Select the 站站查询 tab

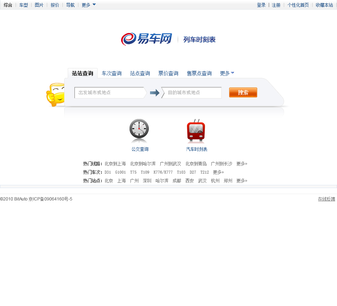pos(83,73)
